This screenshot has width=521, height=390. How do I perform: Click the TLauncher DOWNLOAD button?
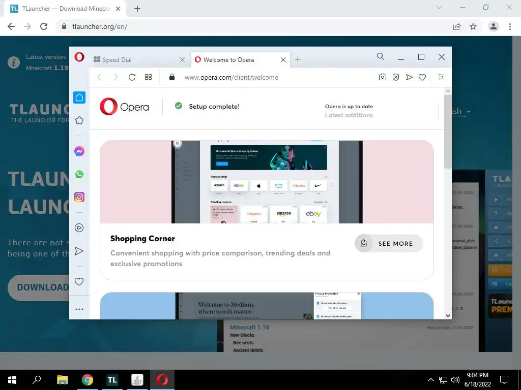point(39,287)
